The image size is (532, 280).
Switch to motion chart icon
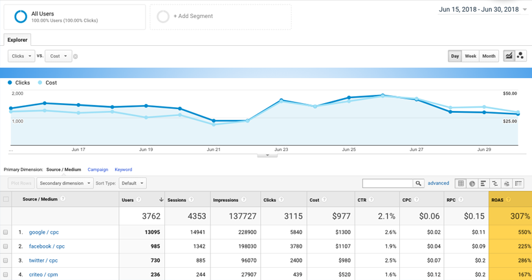pos(521,56)
